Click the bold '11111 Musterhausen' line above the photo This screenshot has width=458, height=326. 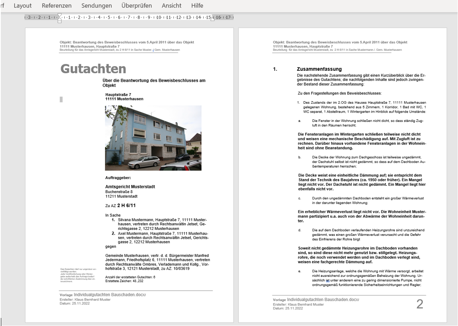[x=124, y=99]
